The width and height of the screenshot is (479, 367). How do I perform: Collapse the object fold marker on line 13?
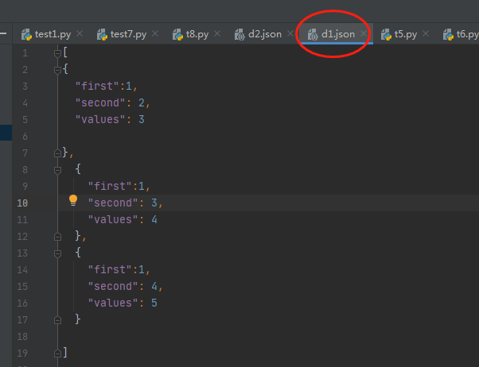point(57,253)
